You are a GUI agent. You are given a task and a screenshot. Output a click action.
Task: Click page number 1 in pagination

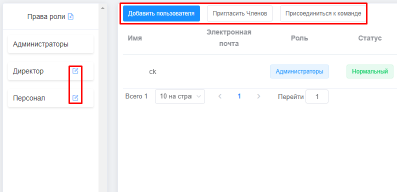[x=239, y=96]
